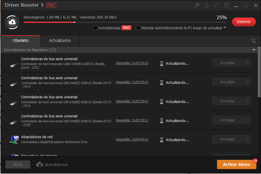Click Actualizar button for 27C9 controller
The width and height of the screenshot is (261, 174).
[x=227, y=82]
